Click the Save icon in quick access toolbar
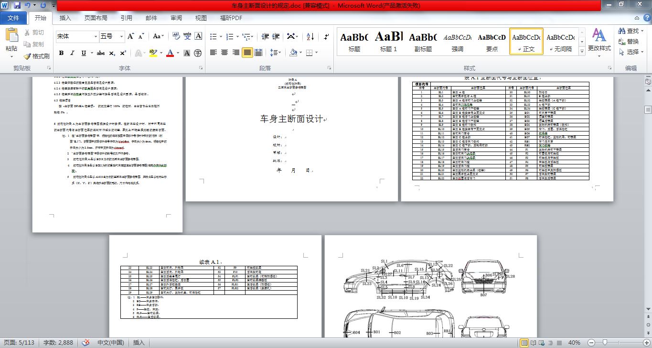Image resolution: width=652 pixels, height=348 pixels. pos(17,5)
